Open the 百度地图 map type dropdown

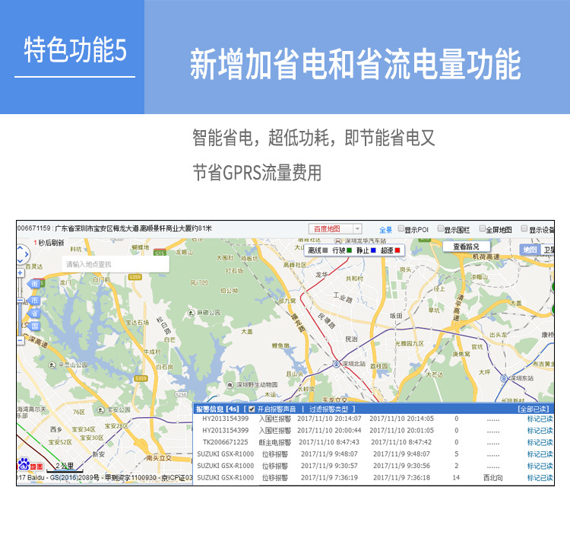(x=335, y=229)
